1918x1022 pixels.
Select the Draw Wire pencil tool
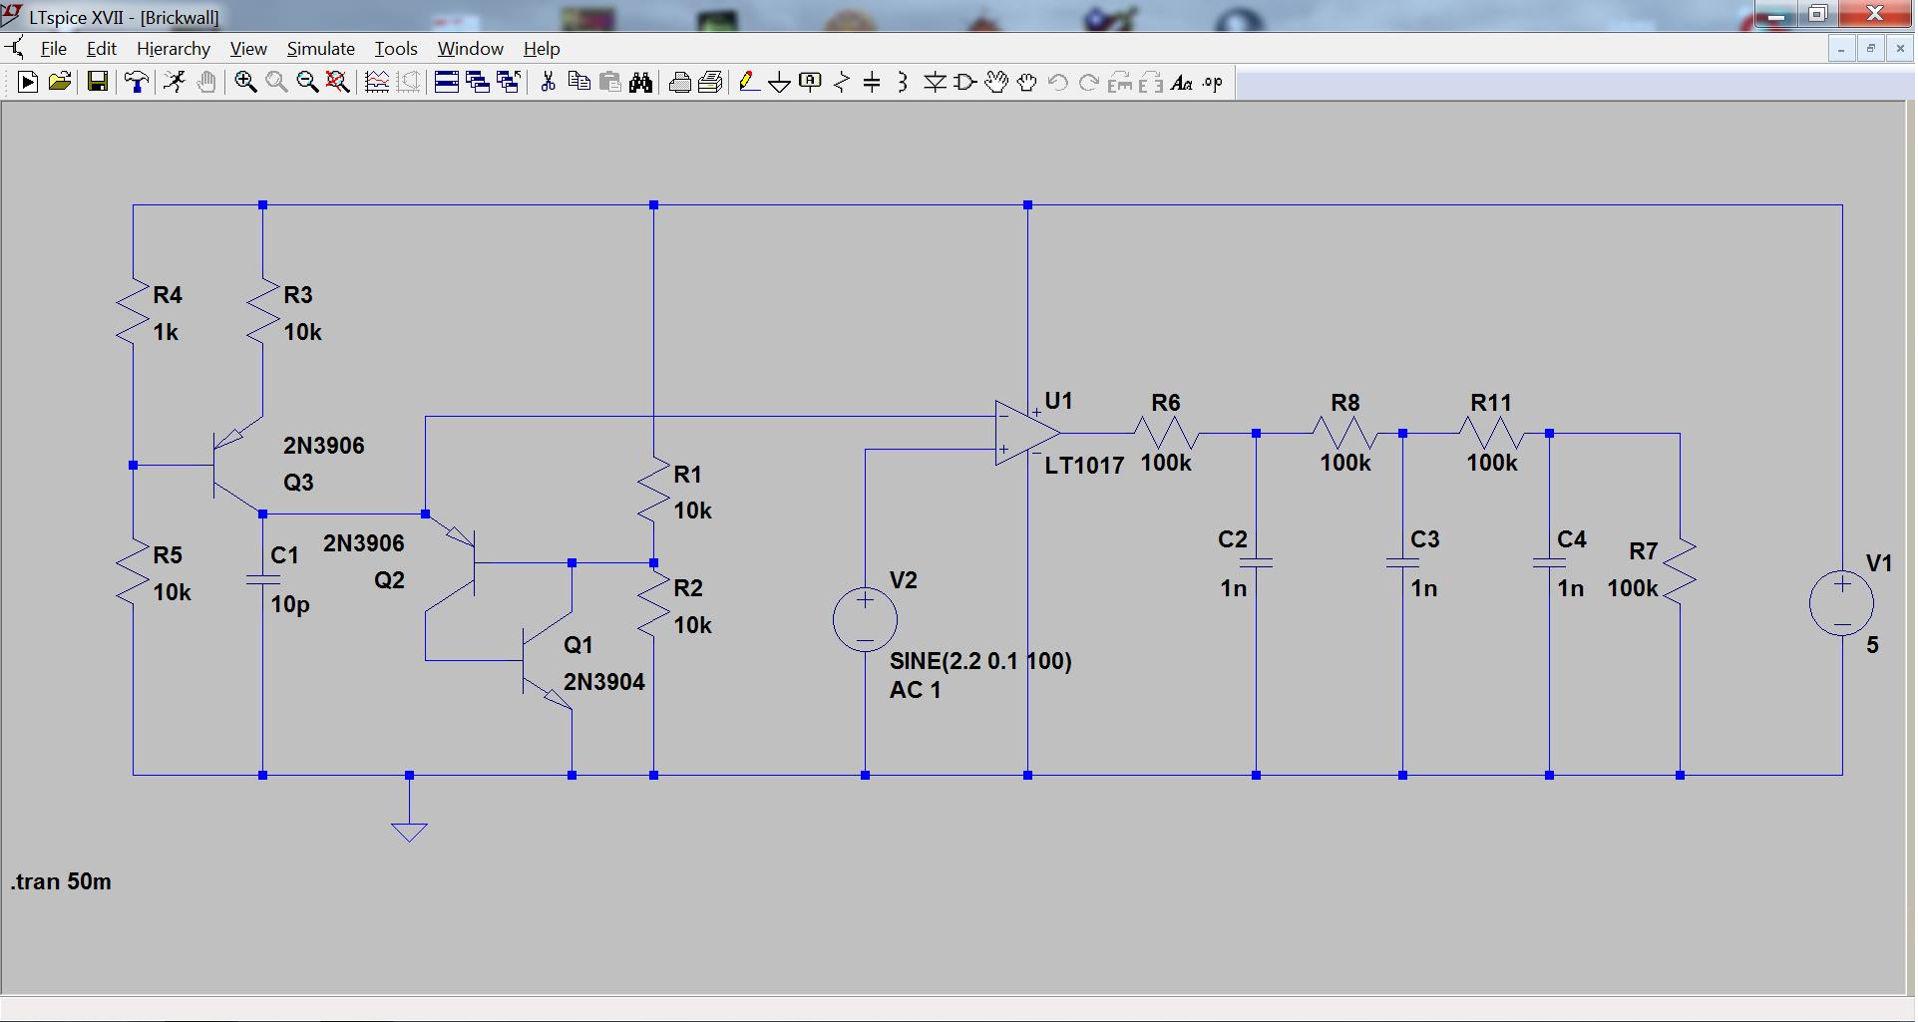(749, 83)
